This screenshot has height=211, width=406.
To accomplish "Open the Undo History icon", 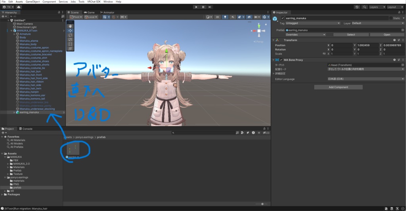I will [357, 7].
